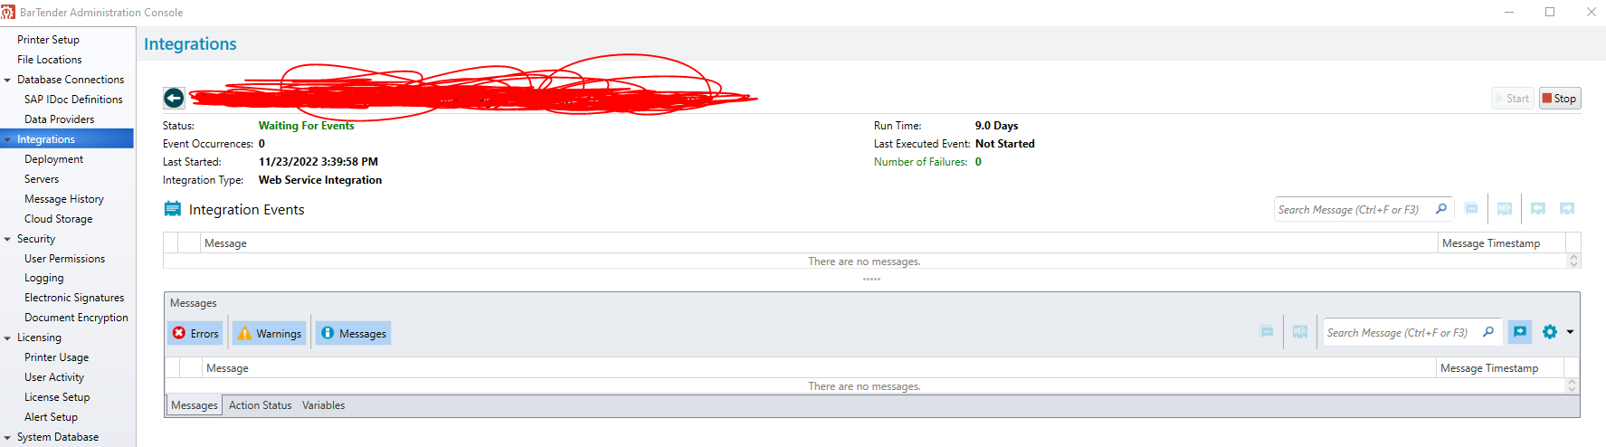Open Alert Setup
The image size is (1606, 447).
click(51, 417)
